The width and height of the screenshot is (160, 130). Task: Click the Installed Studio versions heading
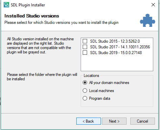pyautogui.click(x=32, y=16)
